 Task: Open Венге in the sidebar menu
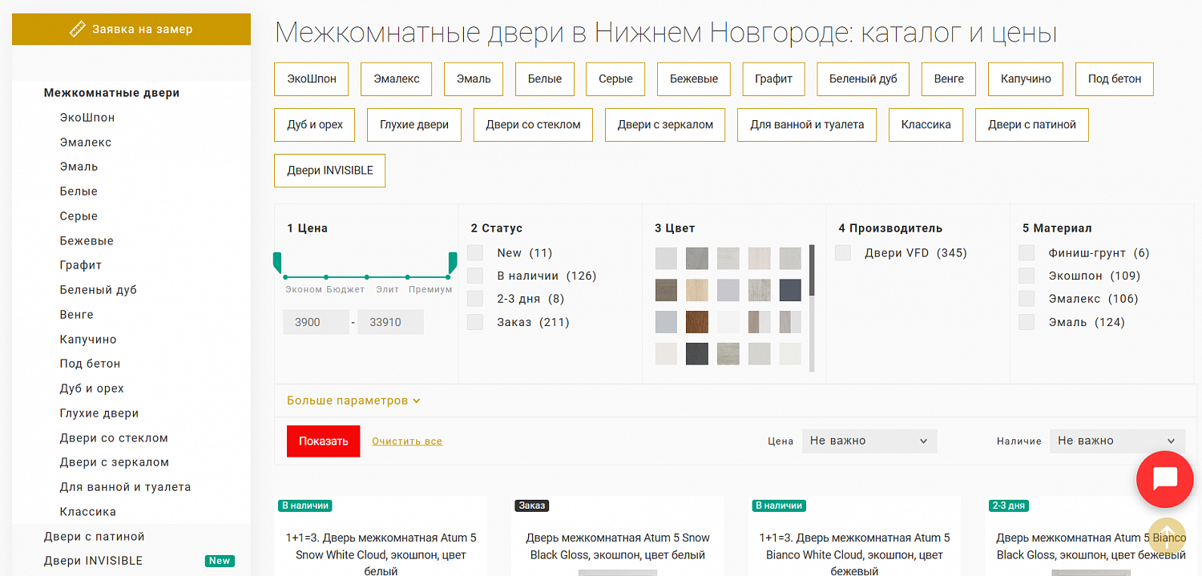click(x=77, y=315)
